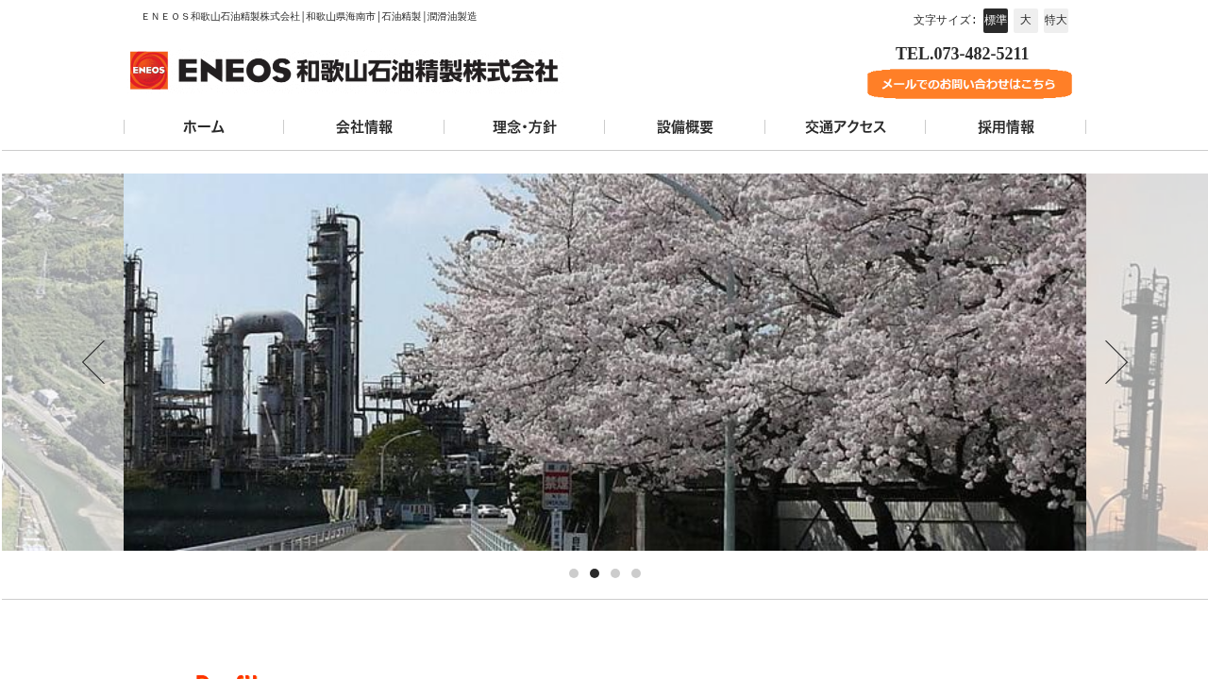This screenshot has width=1208, height=679.
Task: Show previous slide with left arrow
Action: click(x=93, y=362)
